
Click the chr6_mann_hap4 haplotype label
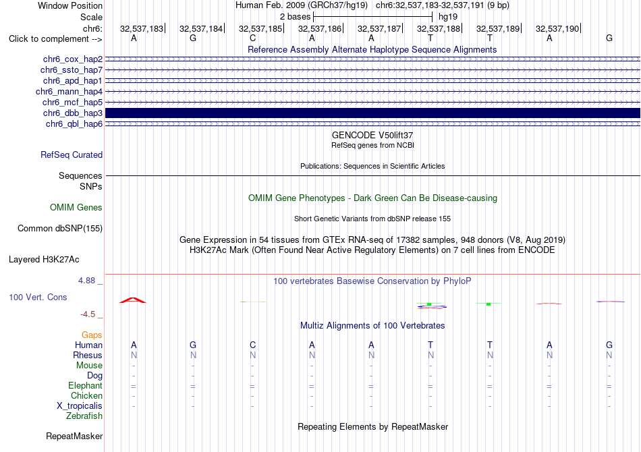tap(69, 92)
